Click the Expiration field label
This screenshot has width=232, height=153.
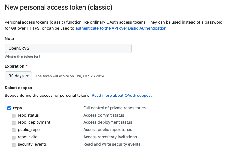(14, 66)
